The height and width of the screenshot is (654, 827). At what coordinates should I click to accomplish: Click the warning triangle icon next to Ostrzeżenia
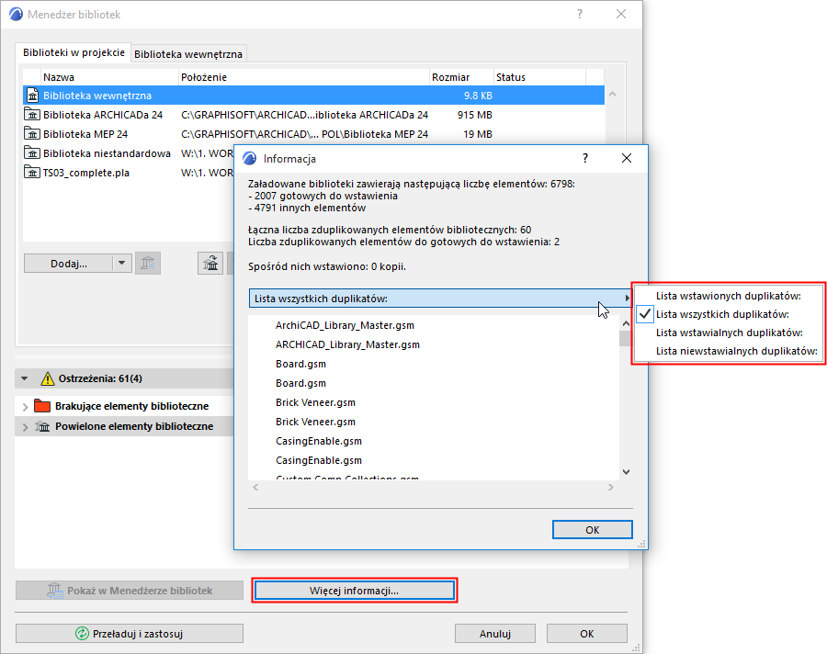click(x=48, y=378)
